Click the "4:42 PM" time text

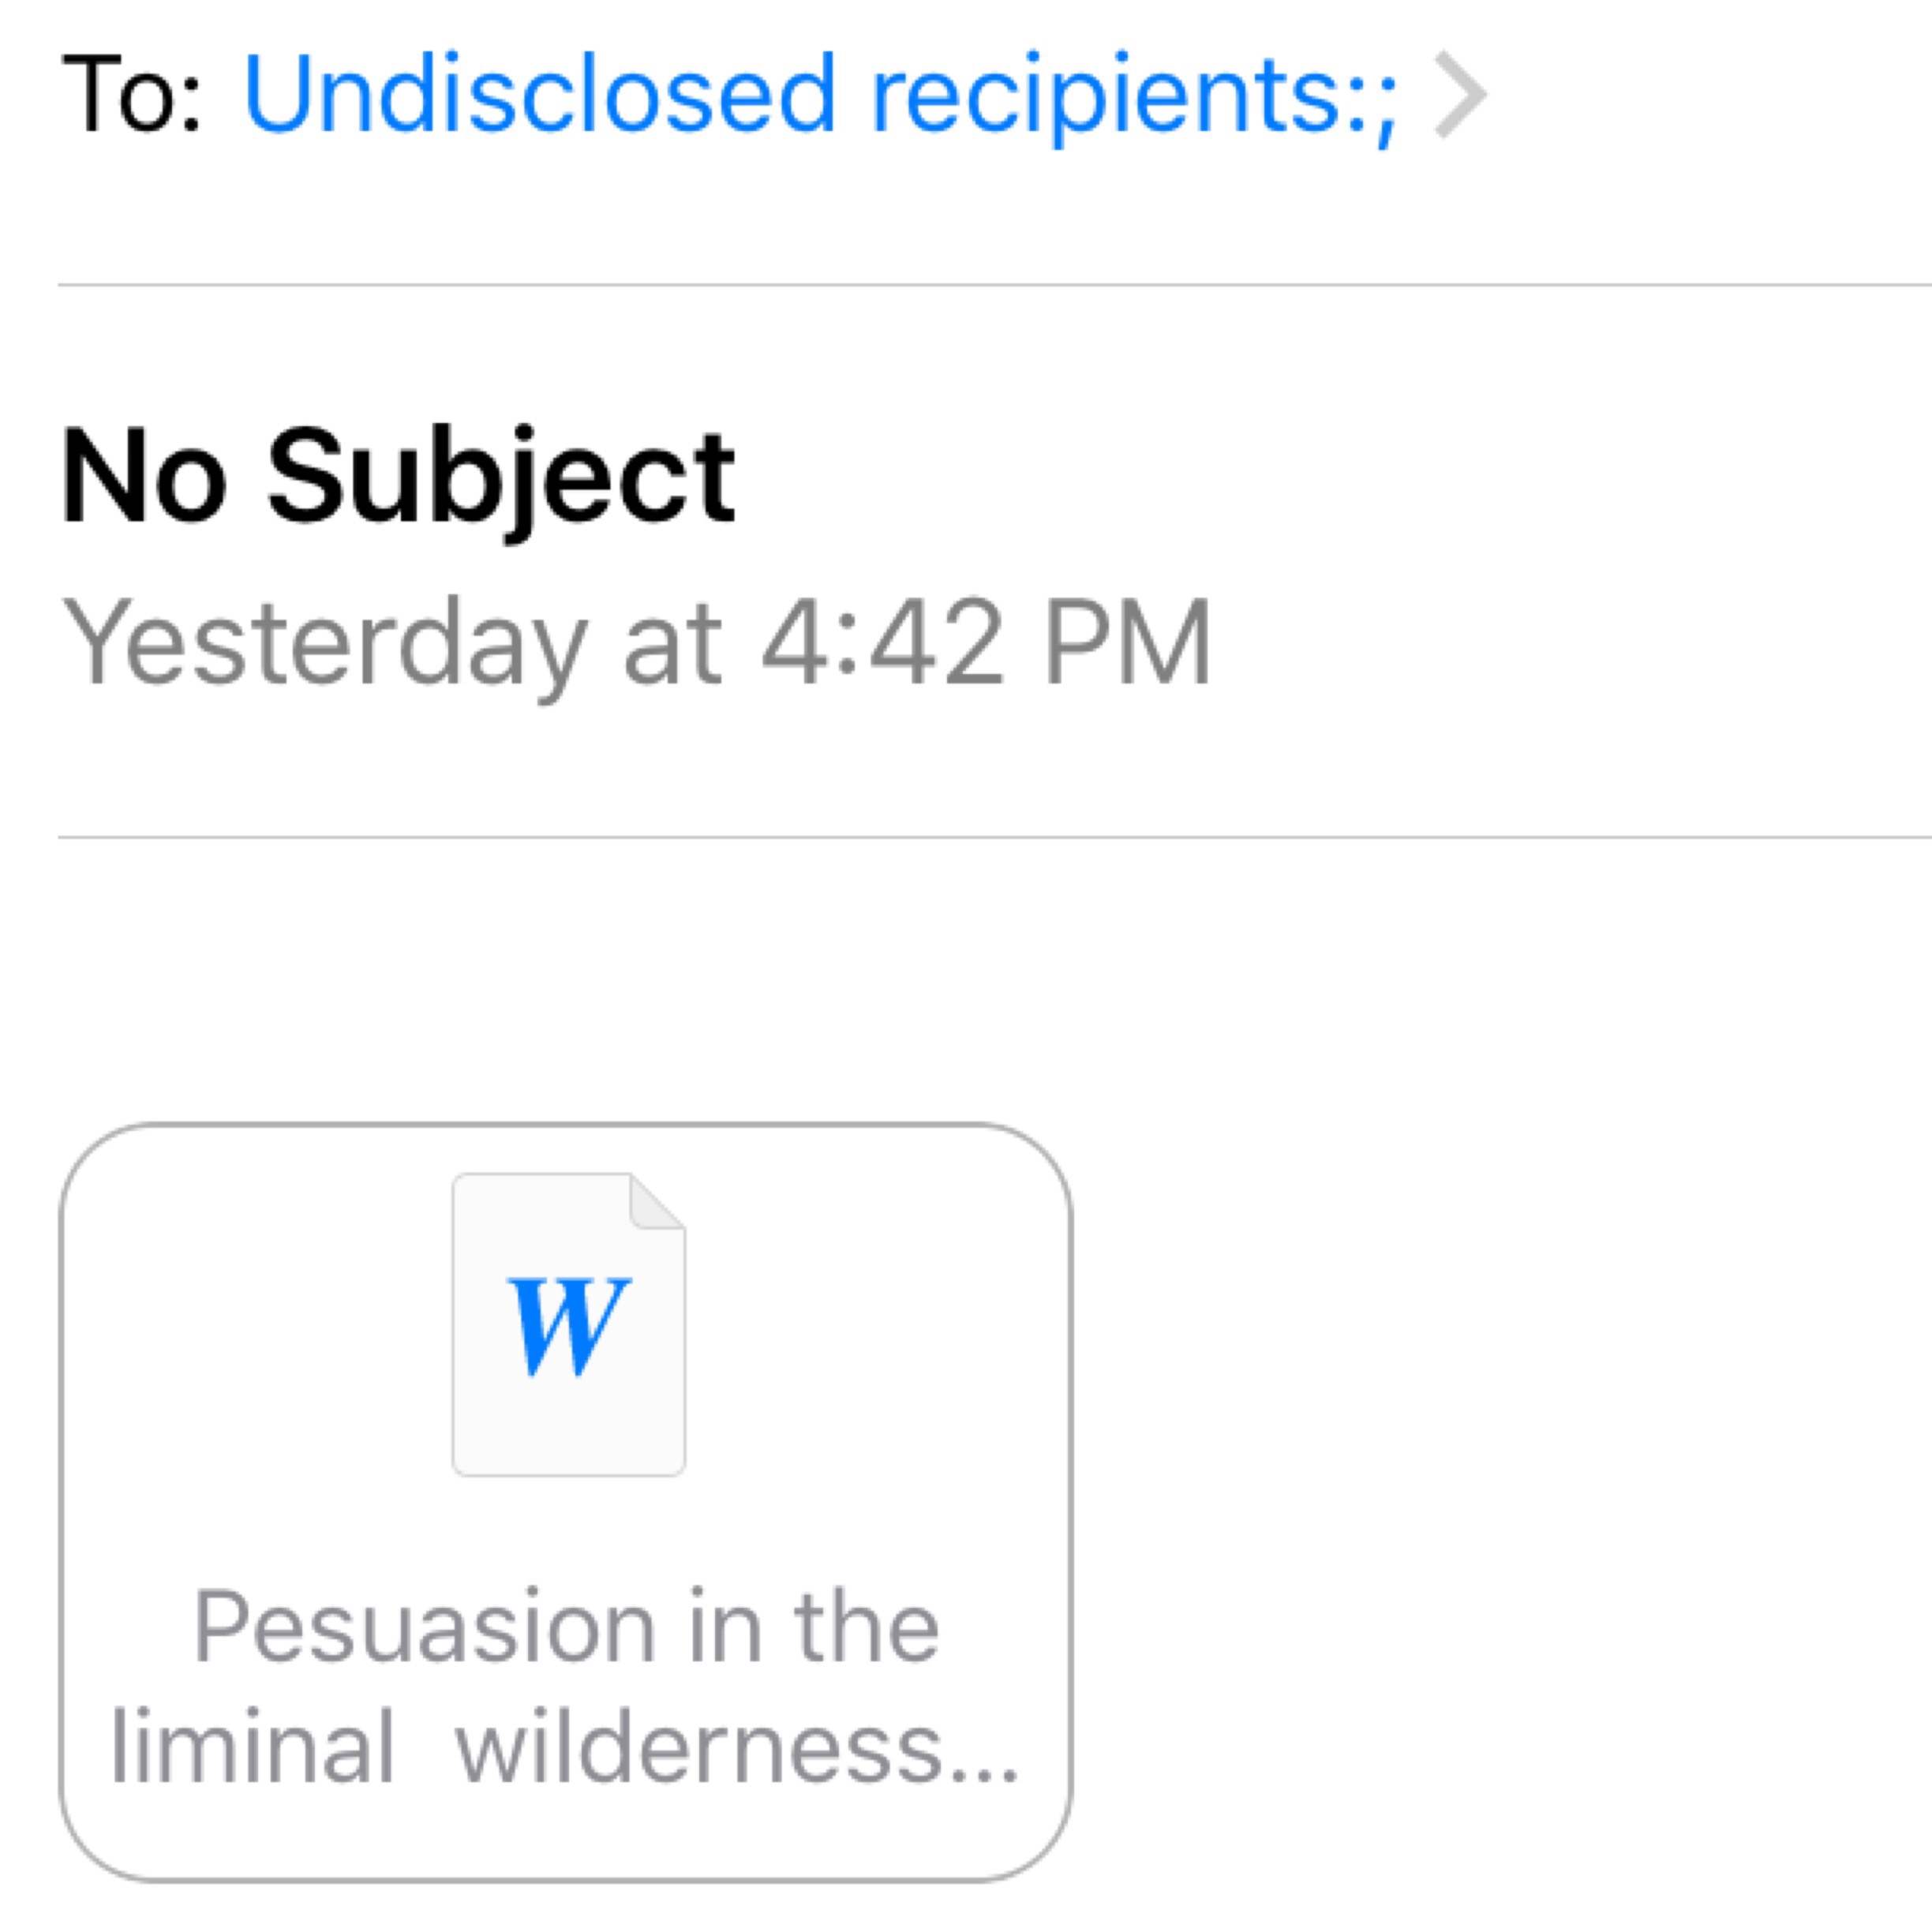coord(985,642)
